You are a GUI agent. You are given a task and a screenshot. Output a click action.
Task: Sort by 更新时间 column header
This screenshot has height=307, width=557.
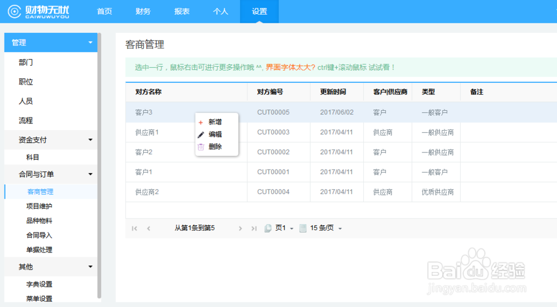333,92
